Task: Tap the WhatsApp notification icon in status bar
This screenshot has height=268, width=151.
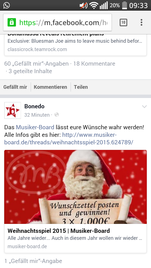Action: tap(6, 5)
